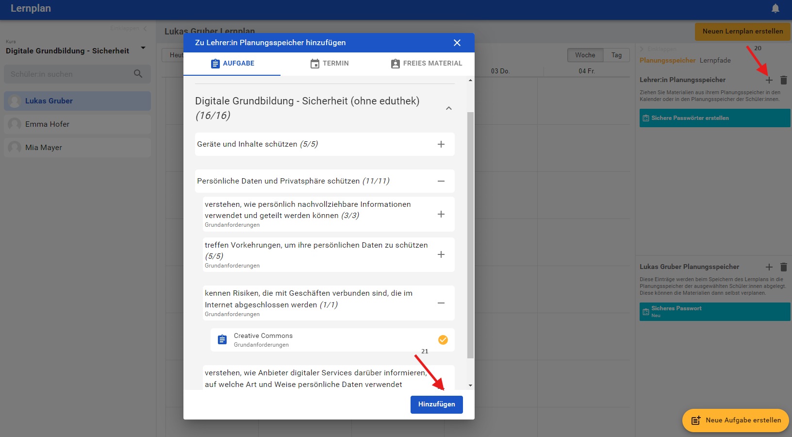Image resolution: width=792 pixels, height=437 pixels.
Task: Click the Aufgabe tab clipboard icon
Action: [x=215, y=64]
